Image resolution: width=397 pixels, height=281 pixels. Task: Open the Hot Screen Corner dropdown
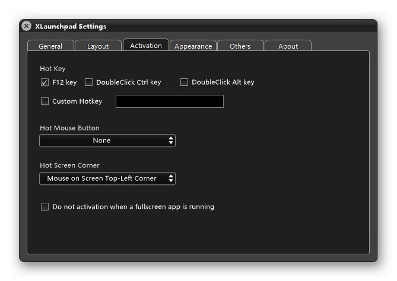point(107,178)
